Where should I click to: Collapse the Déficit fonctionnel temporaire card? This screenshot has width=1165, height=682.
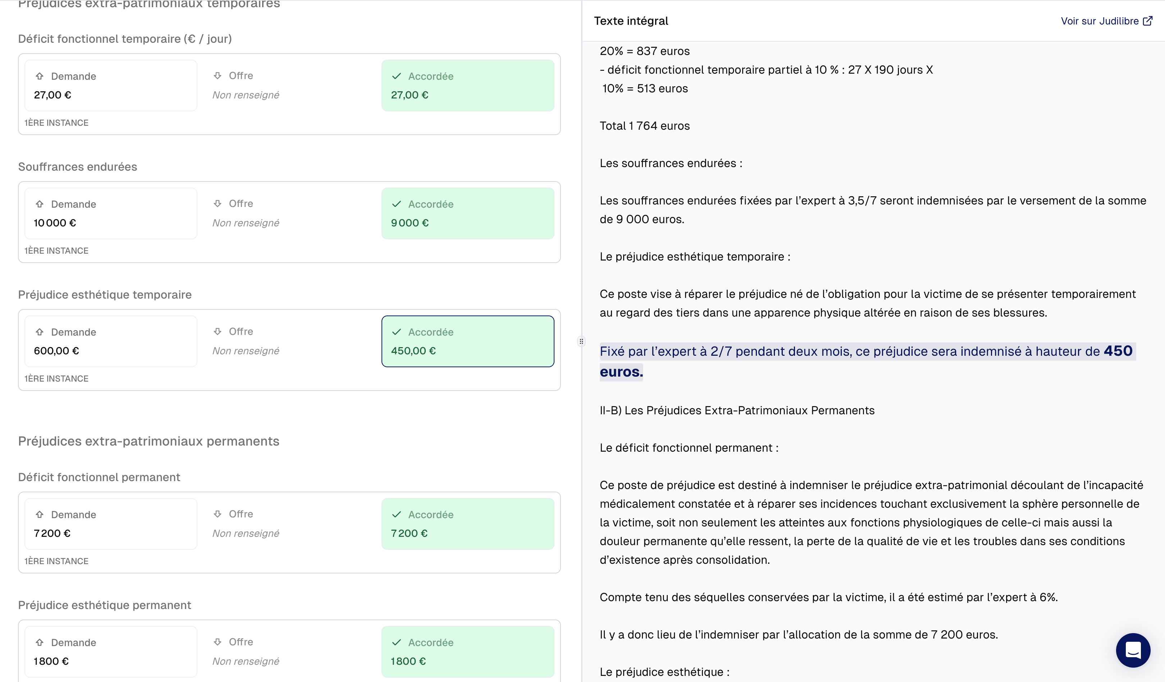[x=125, y=39]
